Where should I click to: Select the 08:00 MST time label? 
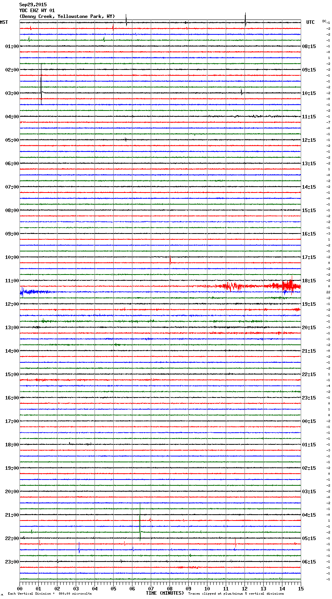[12, 210]
